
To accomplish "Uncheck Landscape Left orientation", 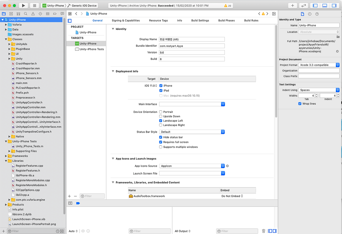I will pyautogui.click(x=161, y=121).
